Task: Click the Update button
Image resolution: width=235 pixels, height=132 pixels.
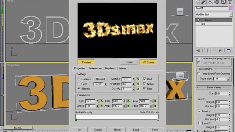Action: (129, 62)
